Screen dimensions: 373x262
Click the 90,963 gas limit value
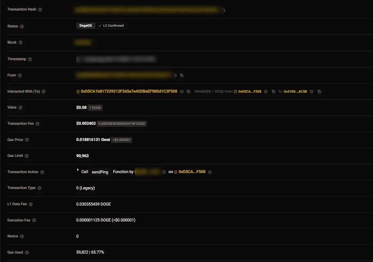[82, 156]
